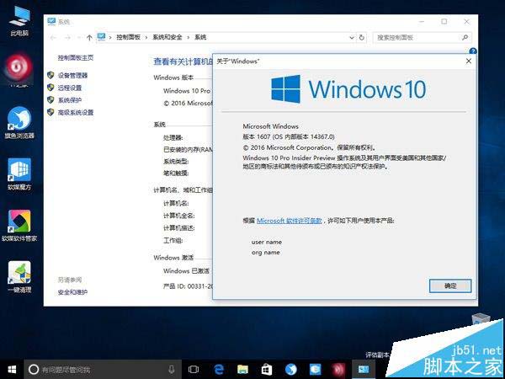Open the recent locations dropdown arrow
Screen dimensions: 505x379
79,38
